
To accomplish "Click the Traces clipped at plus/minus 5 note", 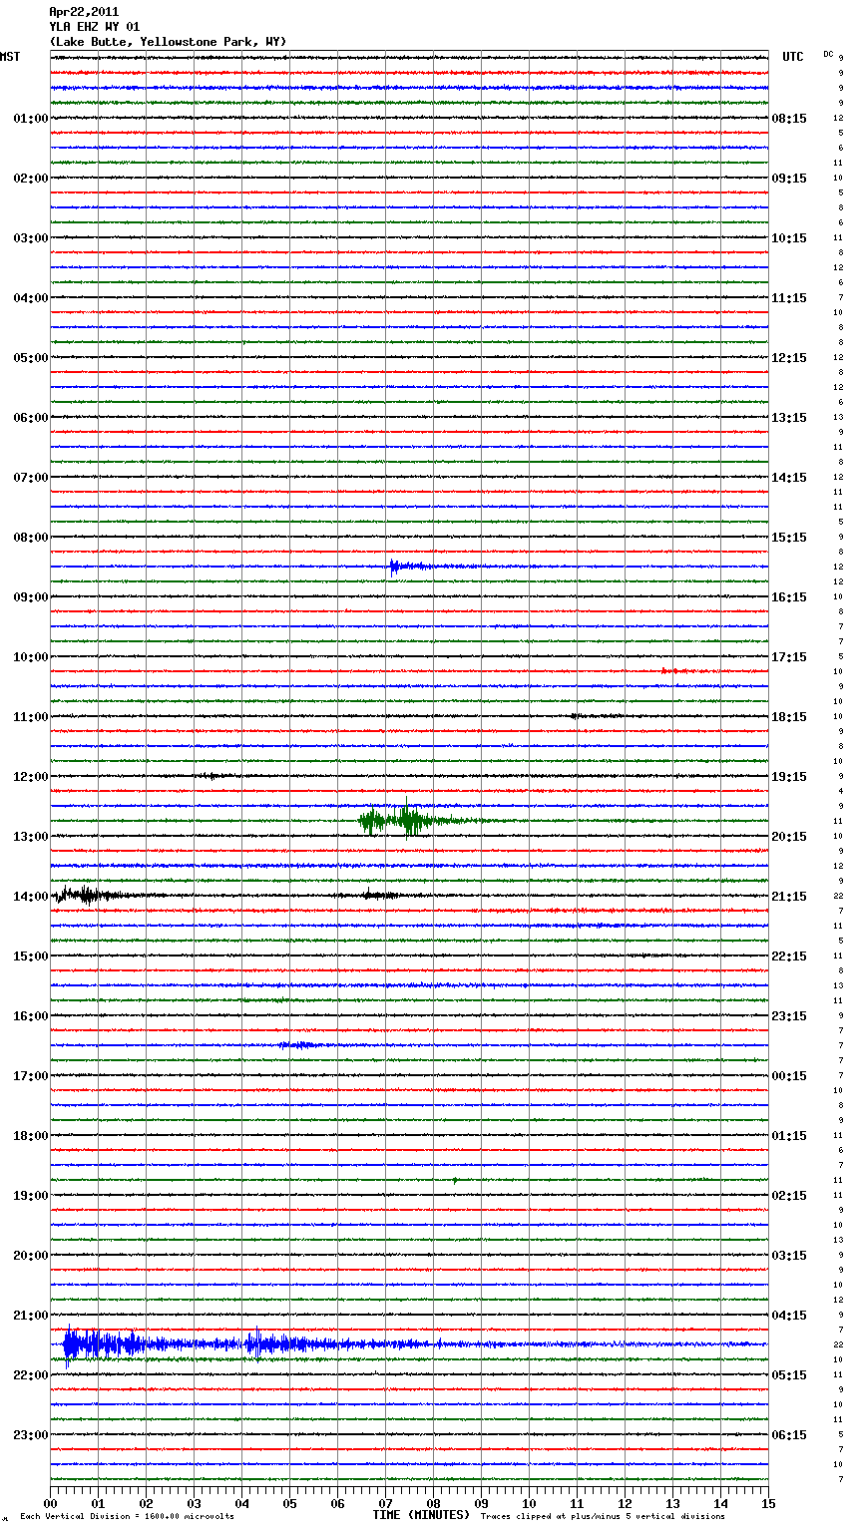I will tap(603, 1517).
